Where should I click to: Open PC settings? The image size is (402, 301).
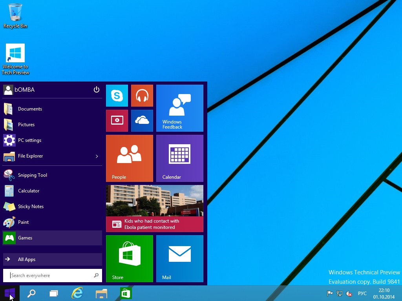tap(52, 140)
